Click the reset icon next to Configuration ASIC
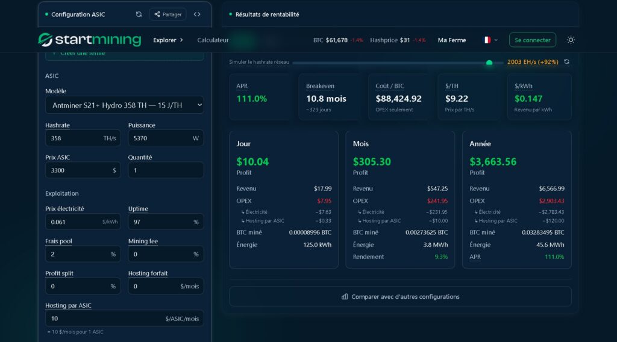Screen dimensions: 617x342 139,14
